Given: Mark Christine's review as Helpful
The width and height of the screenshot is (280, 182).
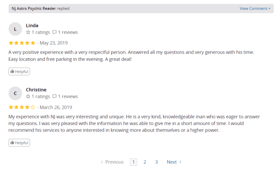Looking at the screenshot, I should coord(19,143).
